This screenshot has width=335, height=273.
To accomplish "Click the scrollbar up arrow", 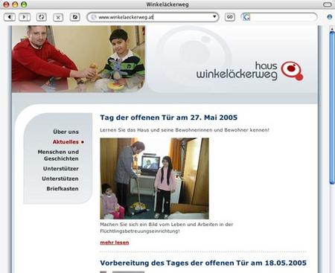I will click(x=332, y=29).
